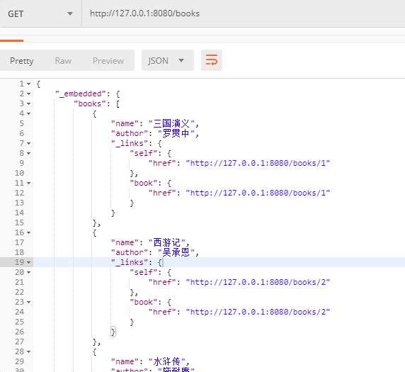
Task: Switch to the Raw view tab
Action: [63, 61]
